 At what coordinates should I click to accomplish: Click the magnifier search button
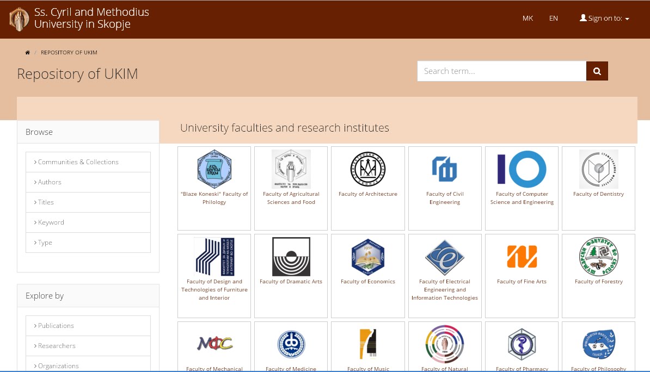(597, 71)
